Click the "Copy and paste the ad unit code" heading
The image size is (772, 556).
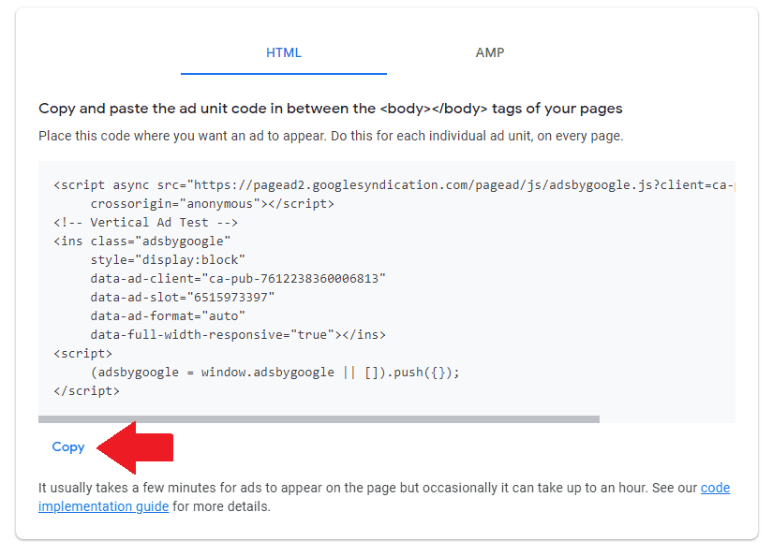330,109
